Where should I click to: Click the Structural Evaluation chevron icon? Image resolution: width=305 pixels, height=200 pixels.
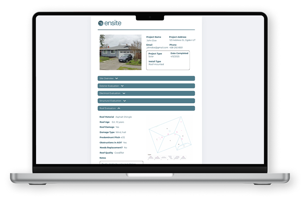pyautogui.click(x=124, y=101)
